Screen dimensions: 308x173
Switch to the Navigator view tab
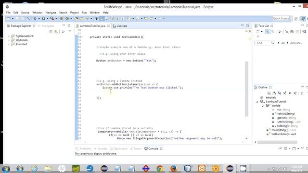point(46,26)
